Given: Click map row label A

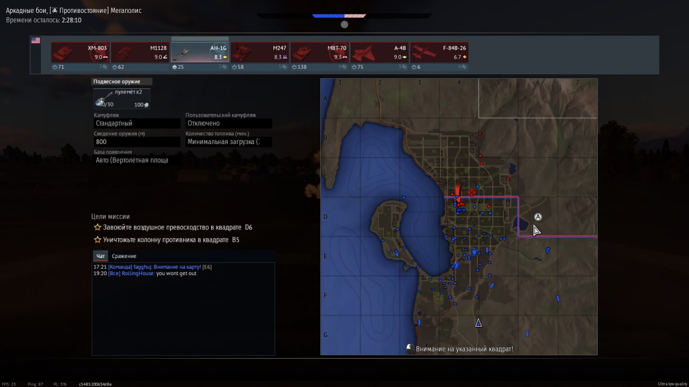Looking at the screenshot, I should [325, 99].
